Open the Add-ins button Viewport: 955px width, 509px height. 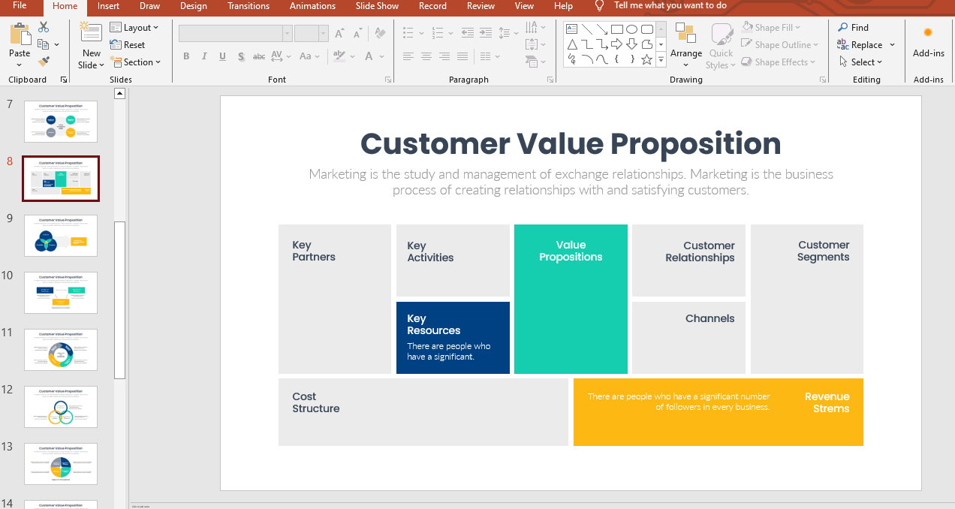coord(928,41)
